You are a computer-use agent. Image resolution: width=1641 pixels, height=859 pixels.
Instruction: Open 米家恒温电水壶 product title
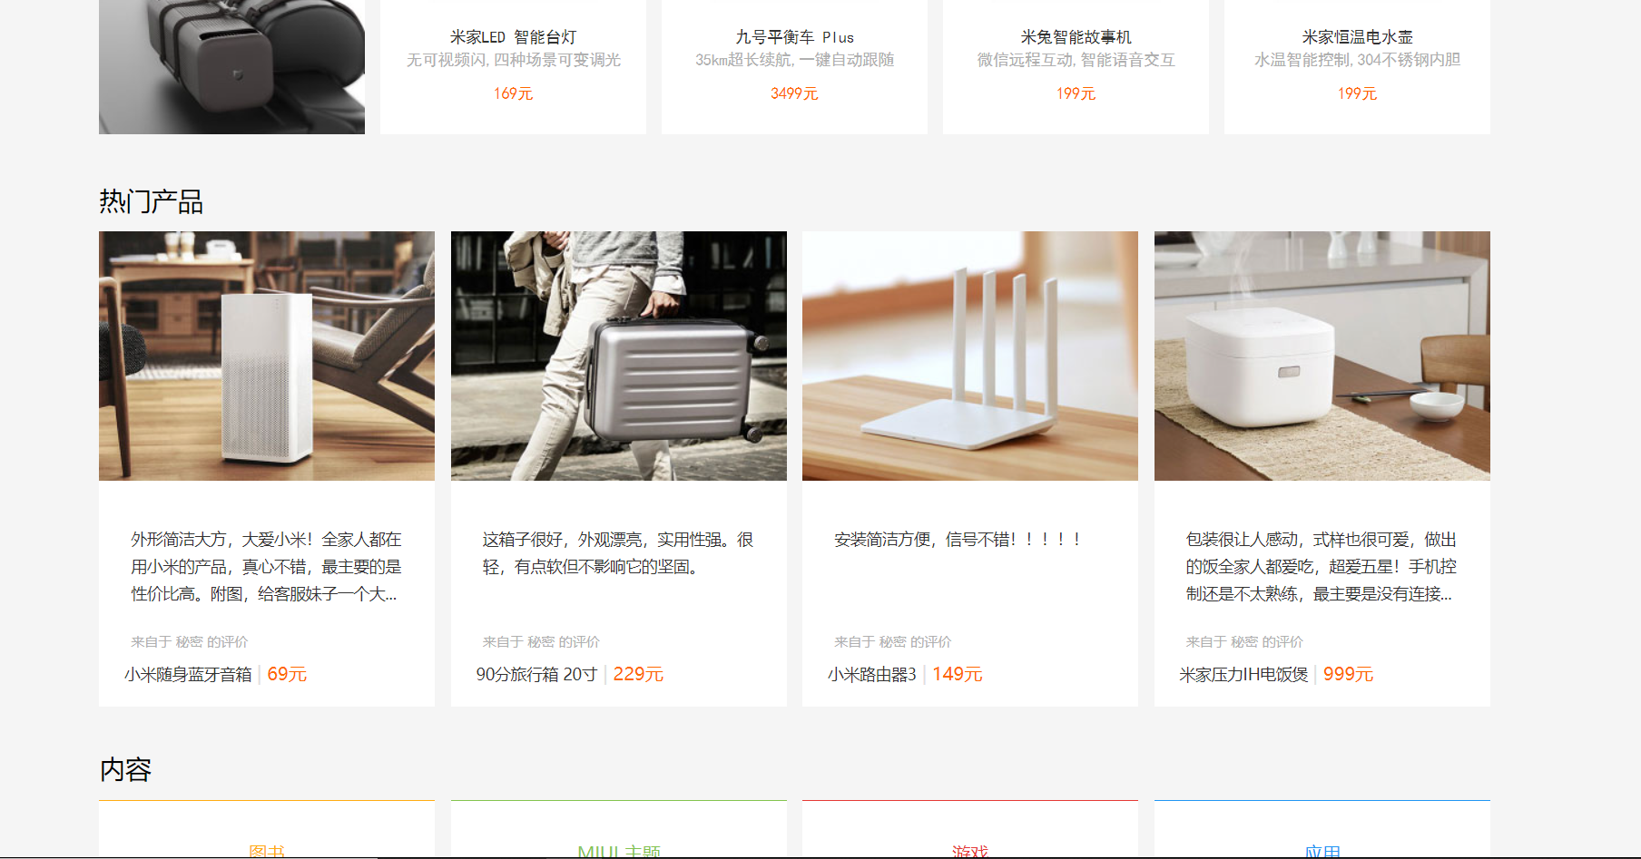[x=1357, y=37]
